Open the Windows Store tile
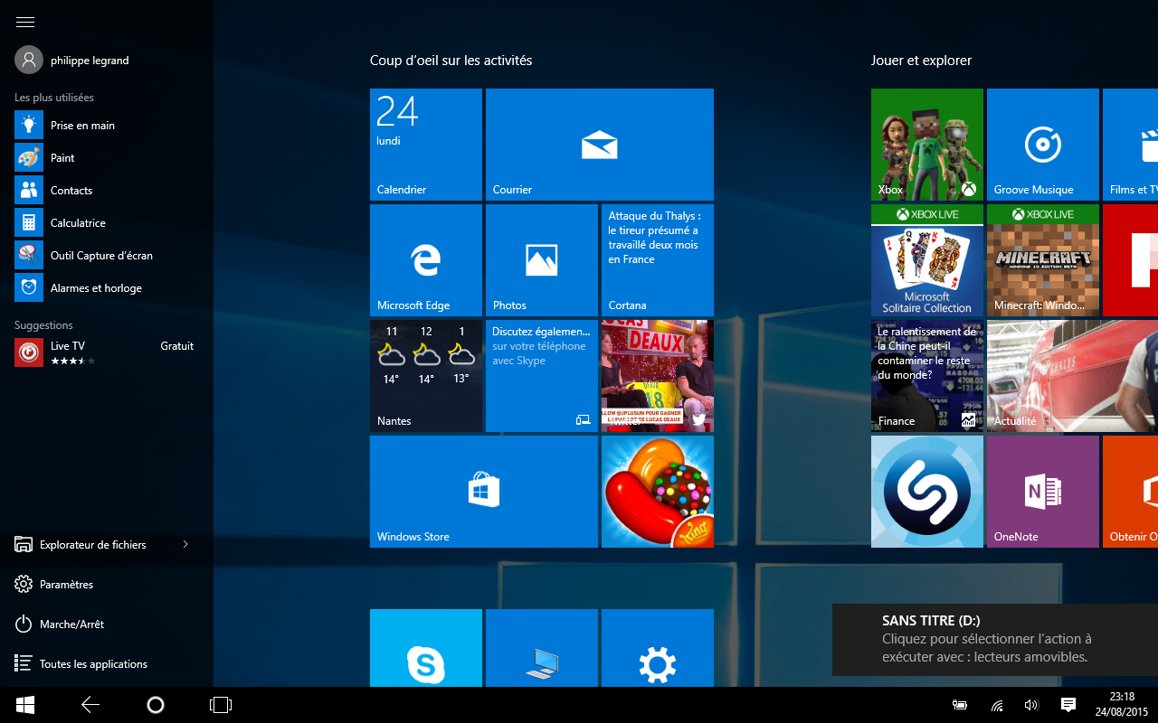Screen dimensions: 1158x723 pos(484,492)
